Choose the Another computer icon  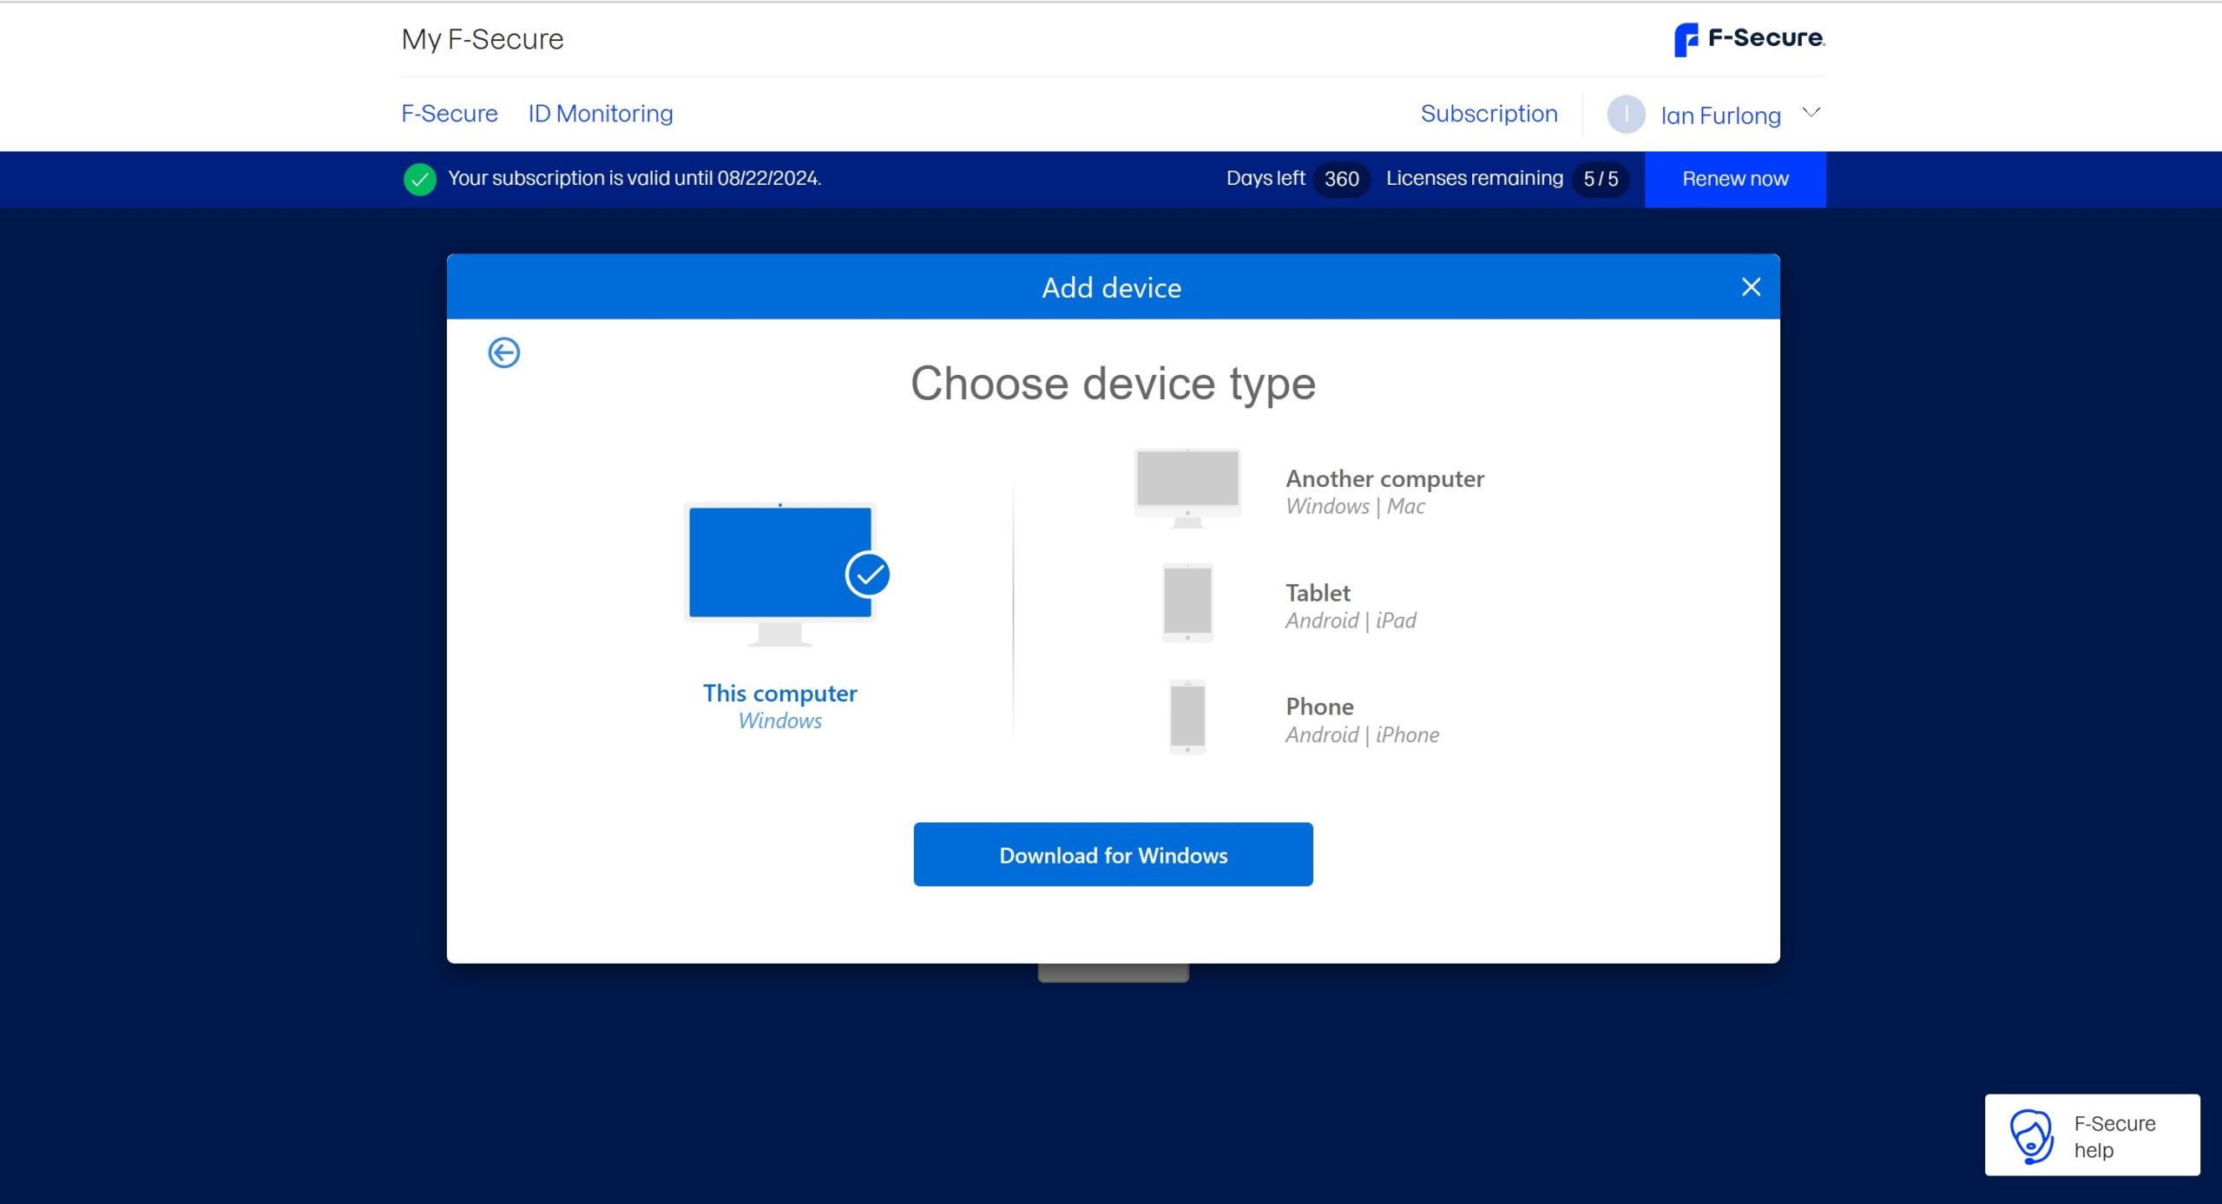(1187, 488)
